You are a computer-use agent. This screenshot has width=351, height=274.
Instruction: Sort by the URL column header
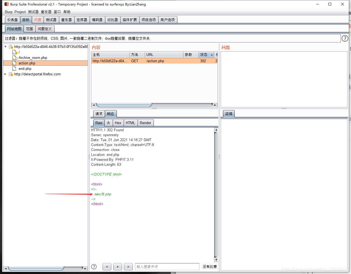pos(164,55)
